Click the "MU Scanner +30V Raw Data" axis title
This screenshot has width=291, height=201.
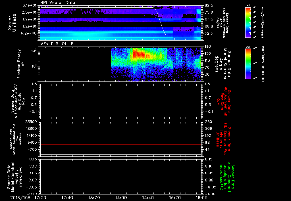[x=18, y=101]
